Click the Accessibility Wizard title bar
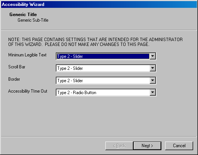The height and width of the screenshot is (155, 198). tap(99, 4)
